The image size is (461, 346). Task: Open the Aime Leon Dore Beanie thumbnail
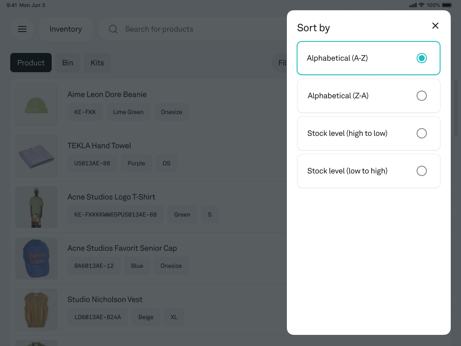(36, 105)
